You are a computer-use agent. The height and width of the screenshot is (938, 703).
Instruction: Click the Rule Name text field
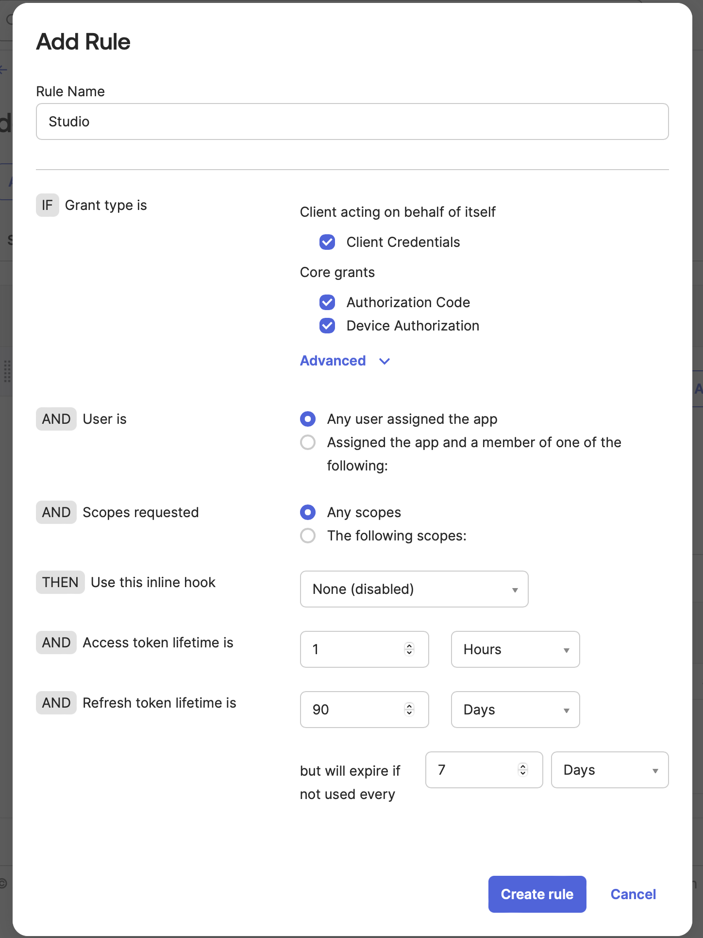pos(352,122)
